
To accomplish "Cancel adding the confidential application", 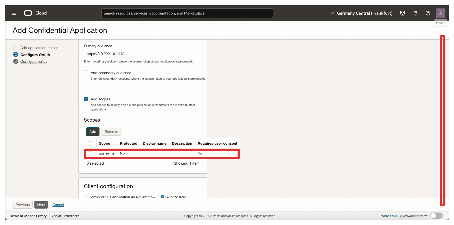I will tap(58, 205).
